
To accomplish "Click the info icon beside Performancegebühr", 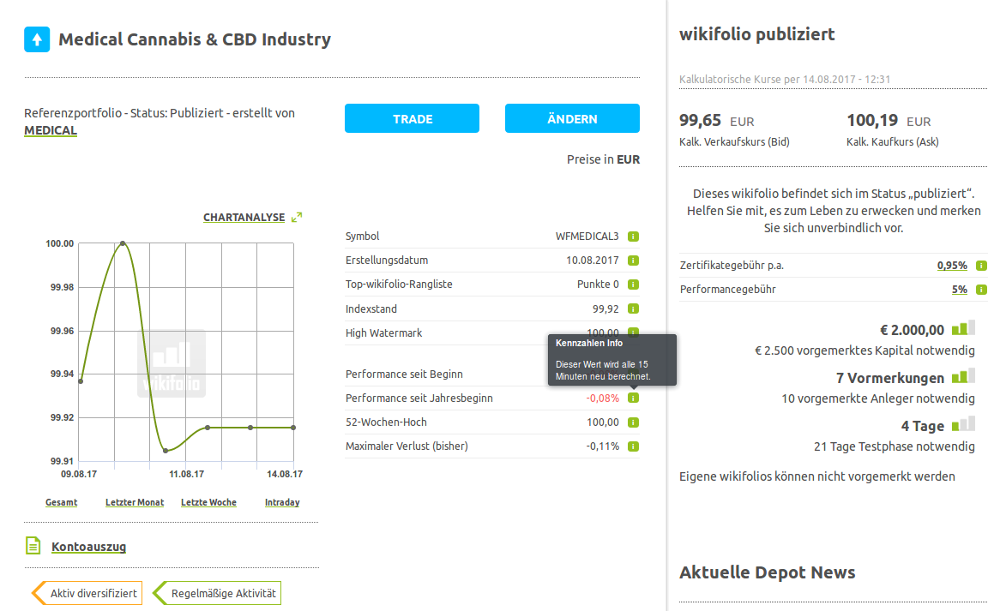I will pyautogui.click(x=981, y=290).
